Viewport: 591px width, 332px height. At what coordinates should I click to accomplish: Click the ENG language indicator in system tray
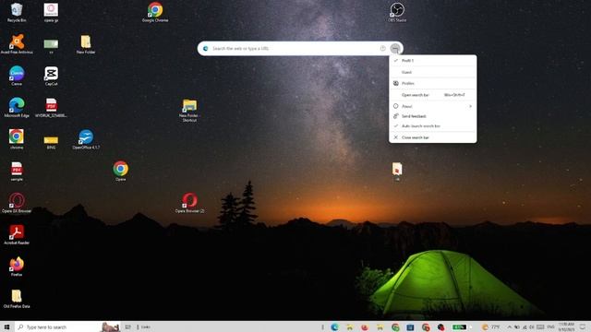pos(550,327)
